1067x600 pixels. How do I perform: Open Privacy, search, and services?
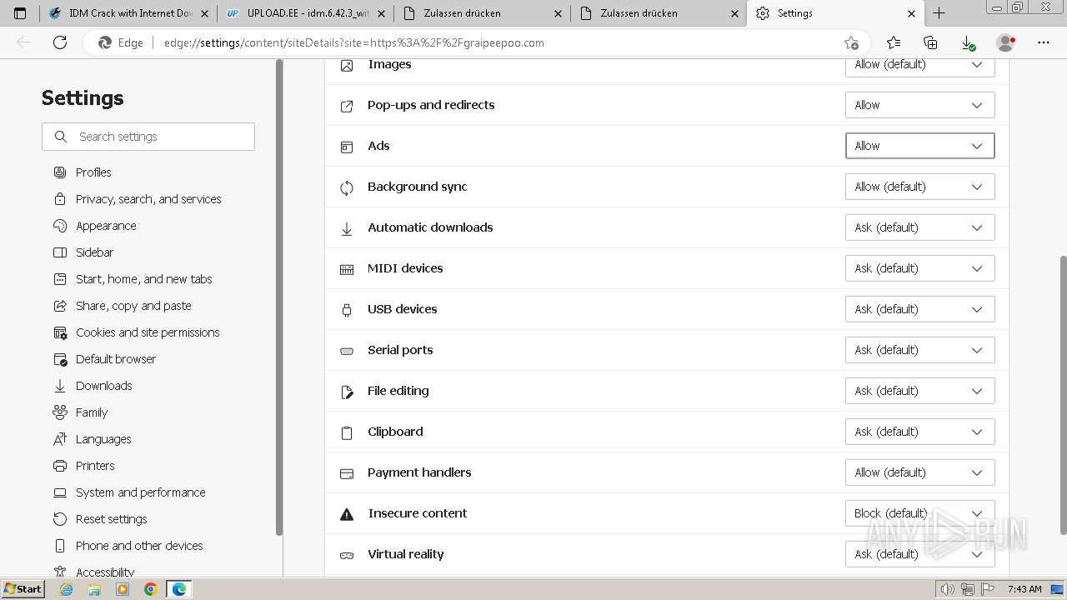pyautogui.click(x=148, y=199)
